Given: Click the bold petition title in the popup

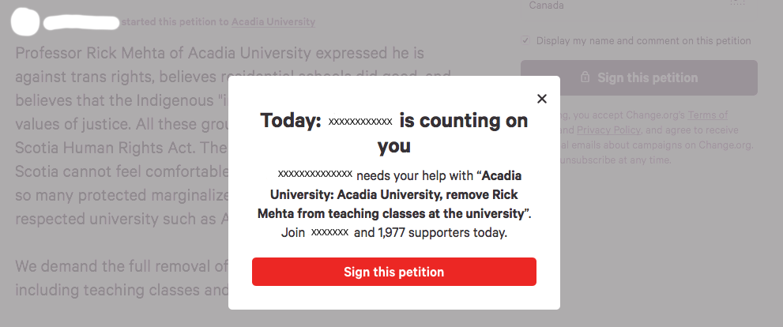Looking at the screenshot, I should [393, 194].
